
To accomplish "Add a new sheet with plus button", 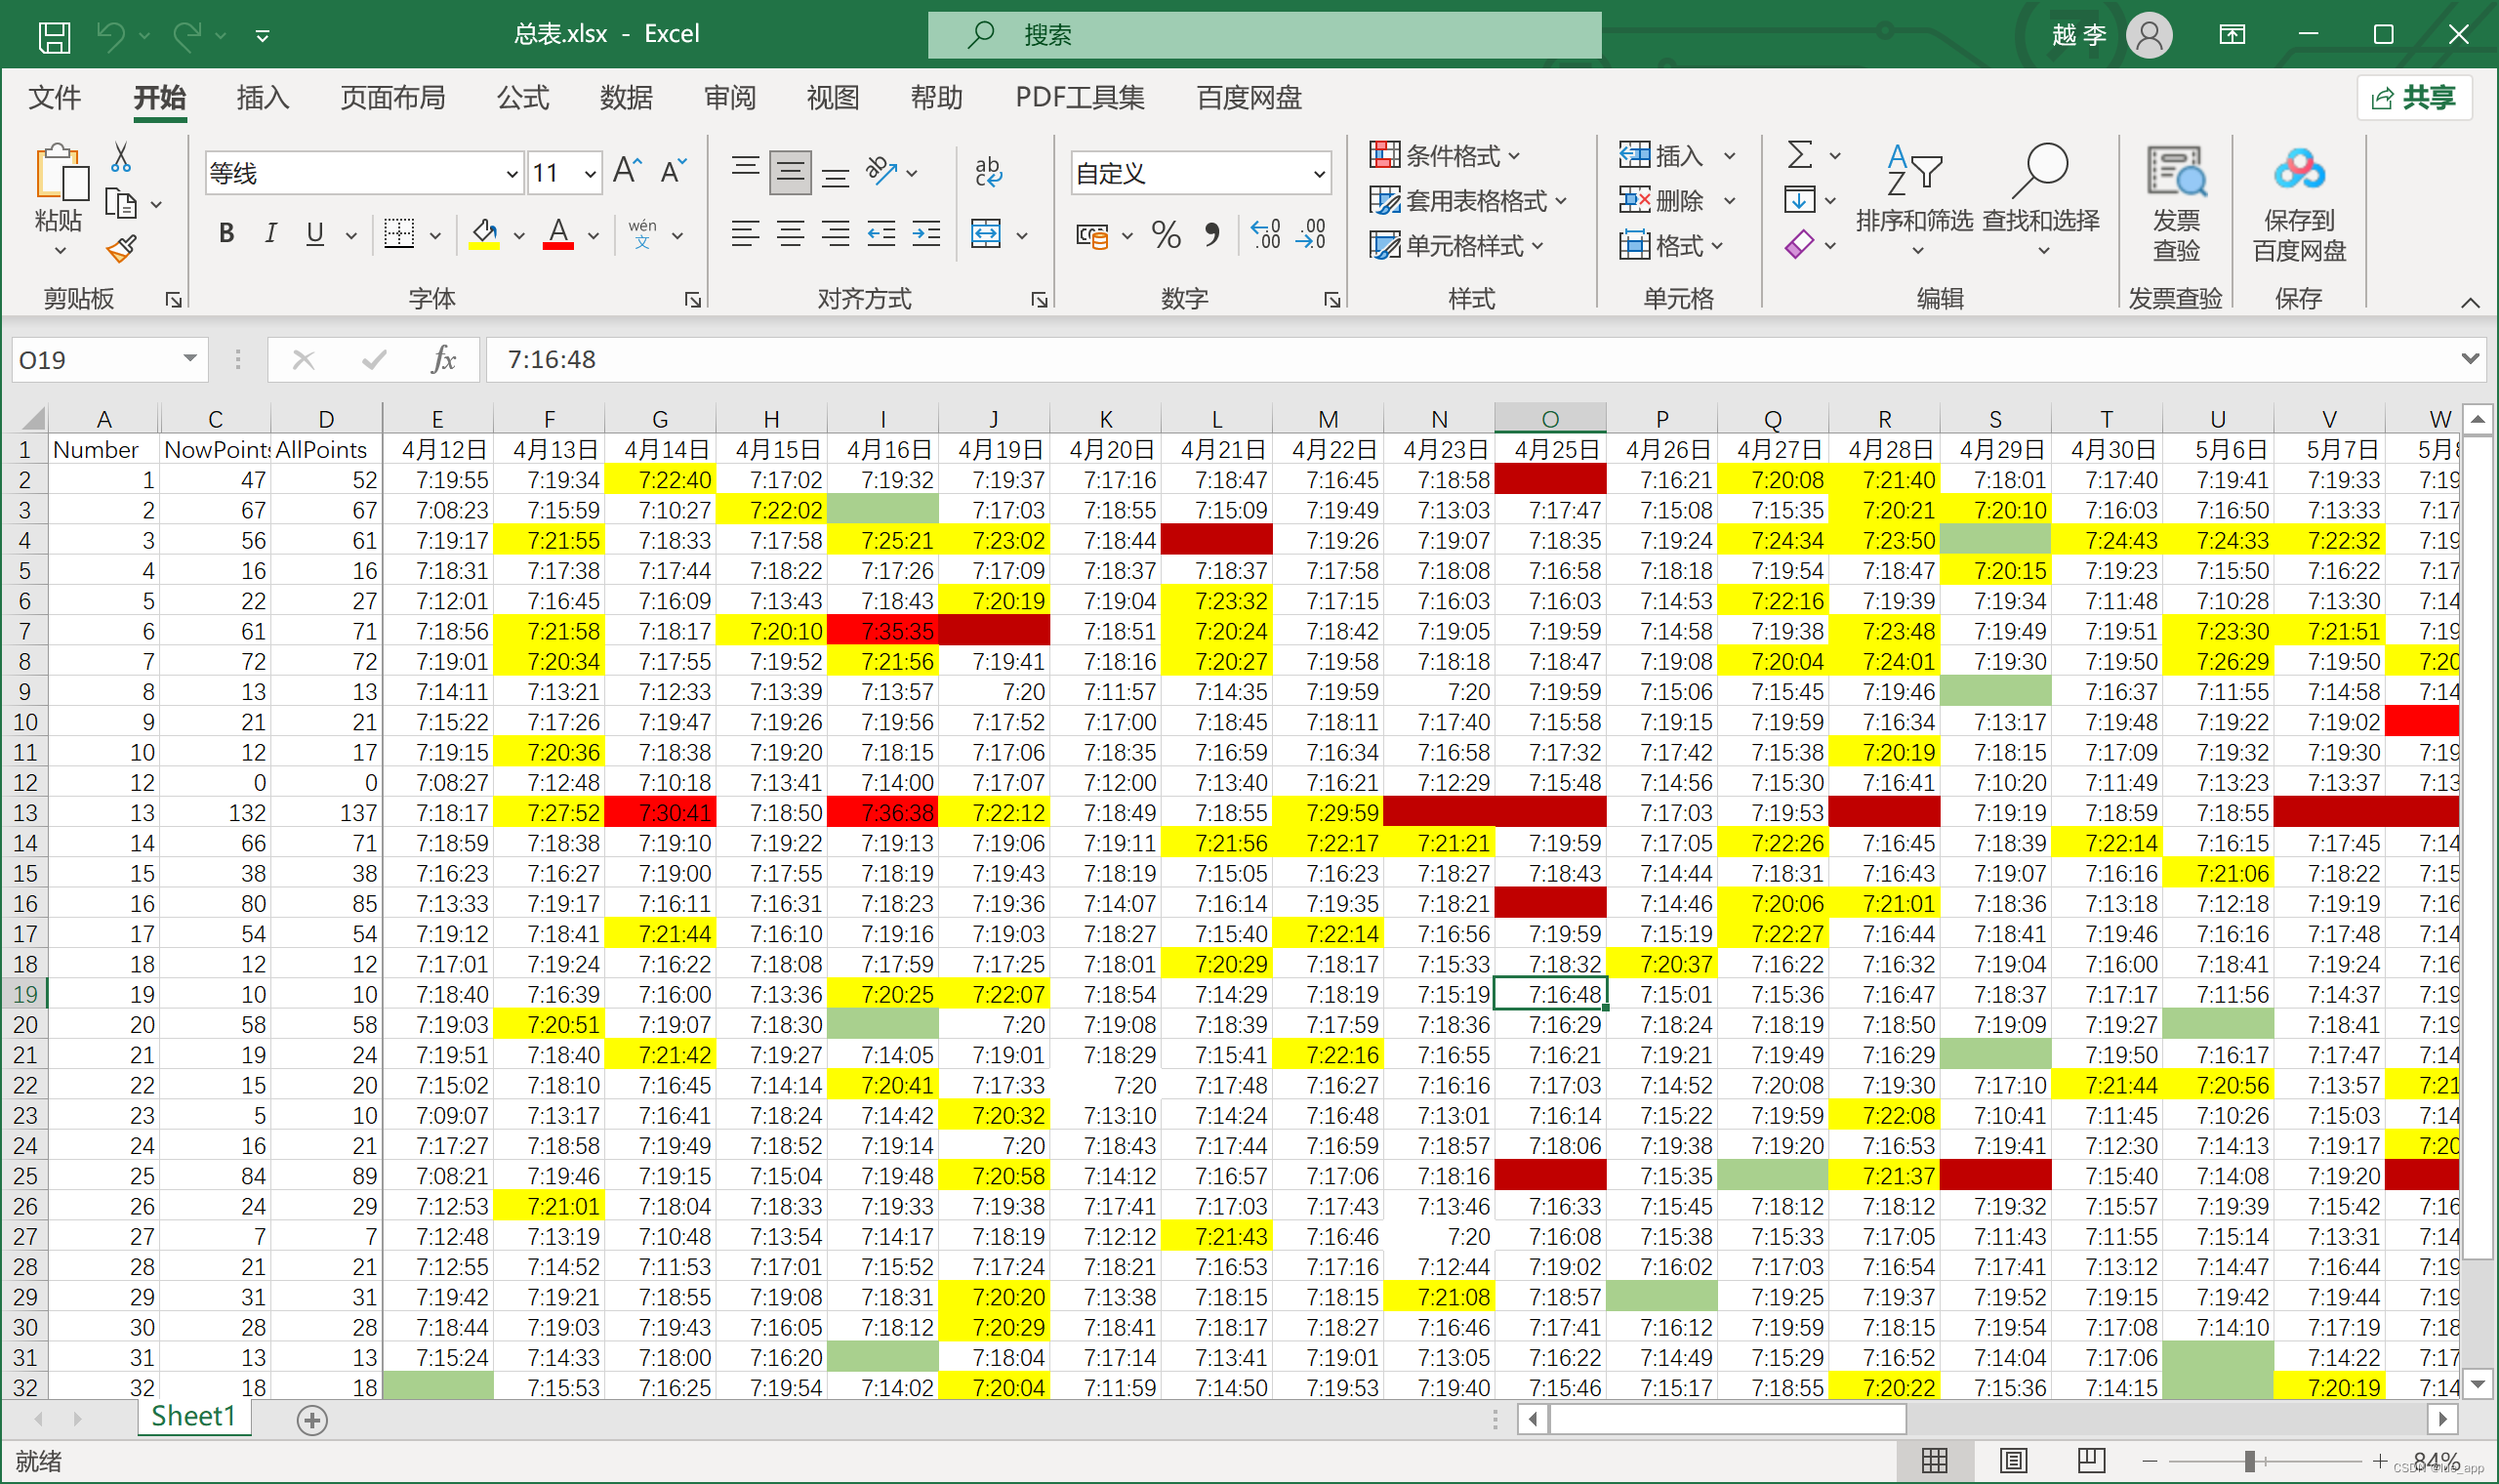I will (311, 1420).
